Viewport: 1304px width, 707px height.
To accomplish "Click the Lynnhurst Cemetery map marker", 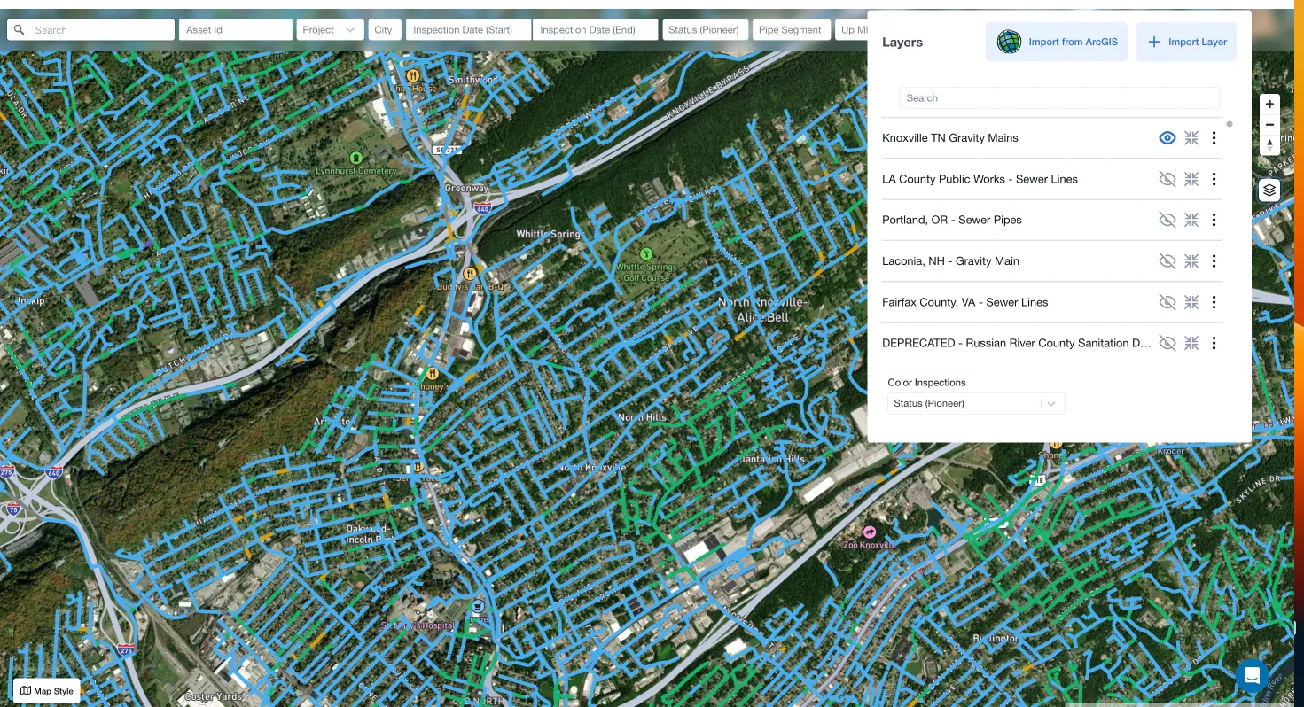I will pyautogui.click(x=356, y=158).
